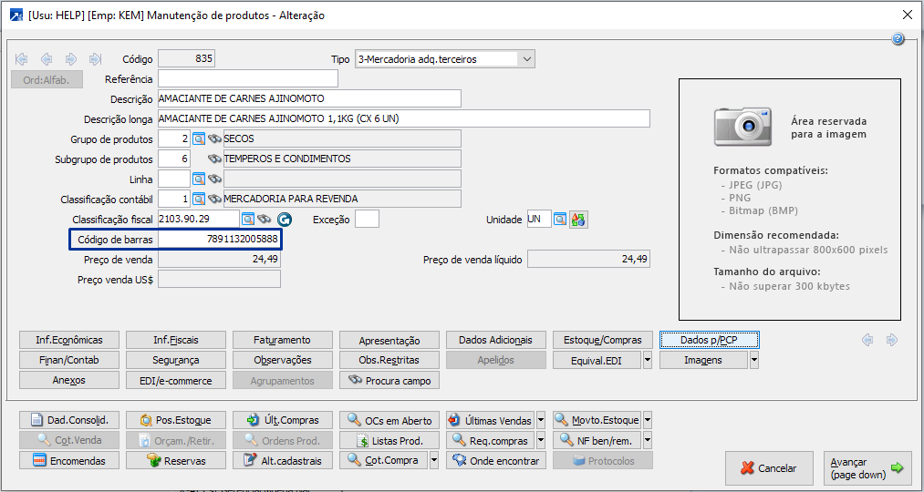Expand the arrow next to Equival.EDI

pos(647,360)
